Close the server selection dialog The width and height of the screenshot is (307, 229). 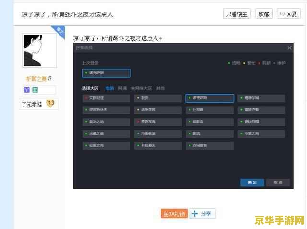point(289,48)
